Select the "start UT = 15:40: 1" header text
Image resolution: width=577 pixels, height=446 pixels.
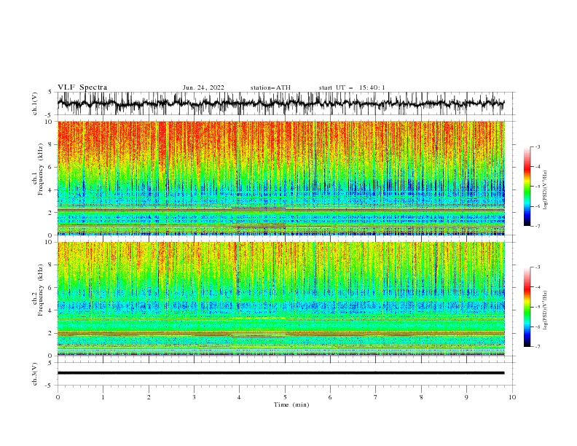(x=352, y=87)
